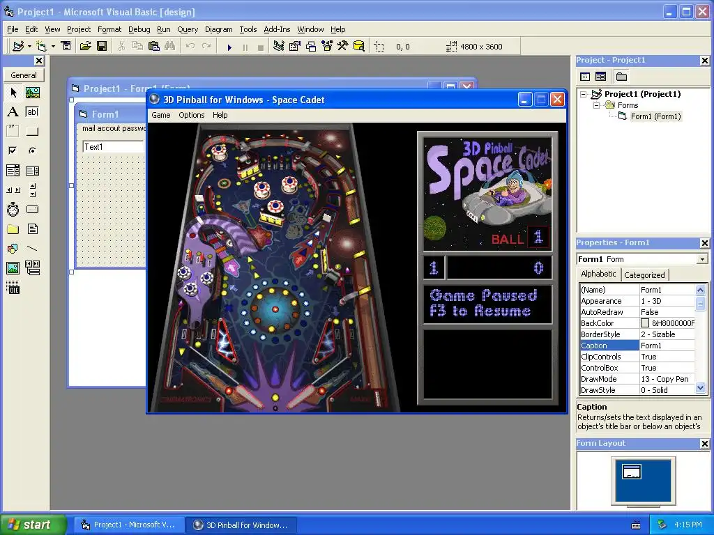This screenshot has height=535, width=714.
Task: Switch to the Project1 - Microsoft Visual Basic taskbar button
Action: point(129,525)
